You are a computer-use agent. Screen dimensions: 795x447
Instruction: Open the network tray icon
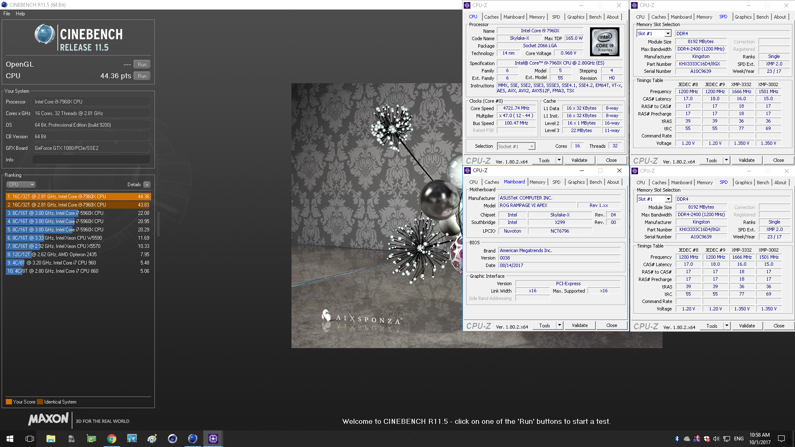[x=727, y=439]
